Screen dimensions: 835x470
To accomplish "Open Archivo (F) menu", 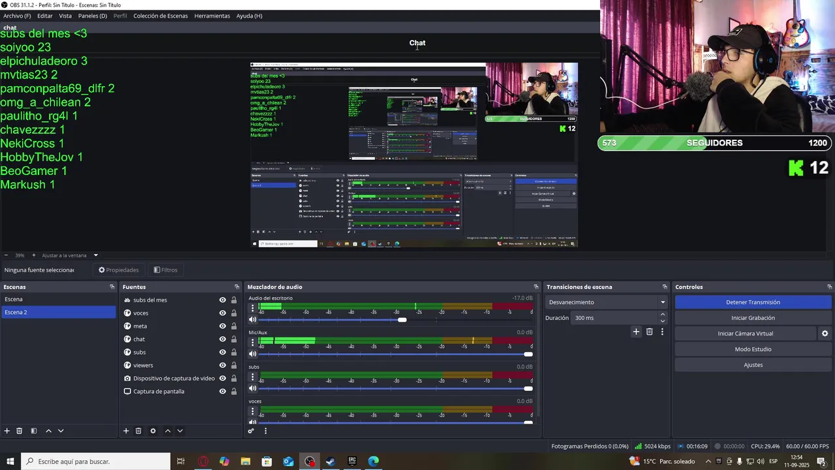I will tap(17, 16).
